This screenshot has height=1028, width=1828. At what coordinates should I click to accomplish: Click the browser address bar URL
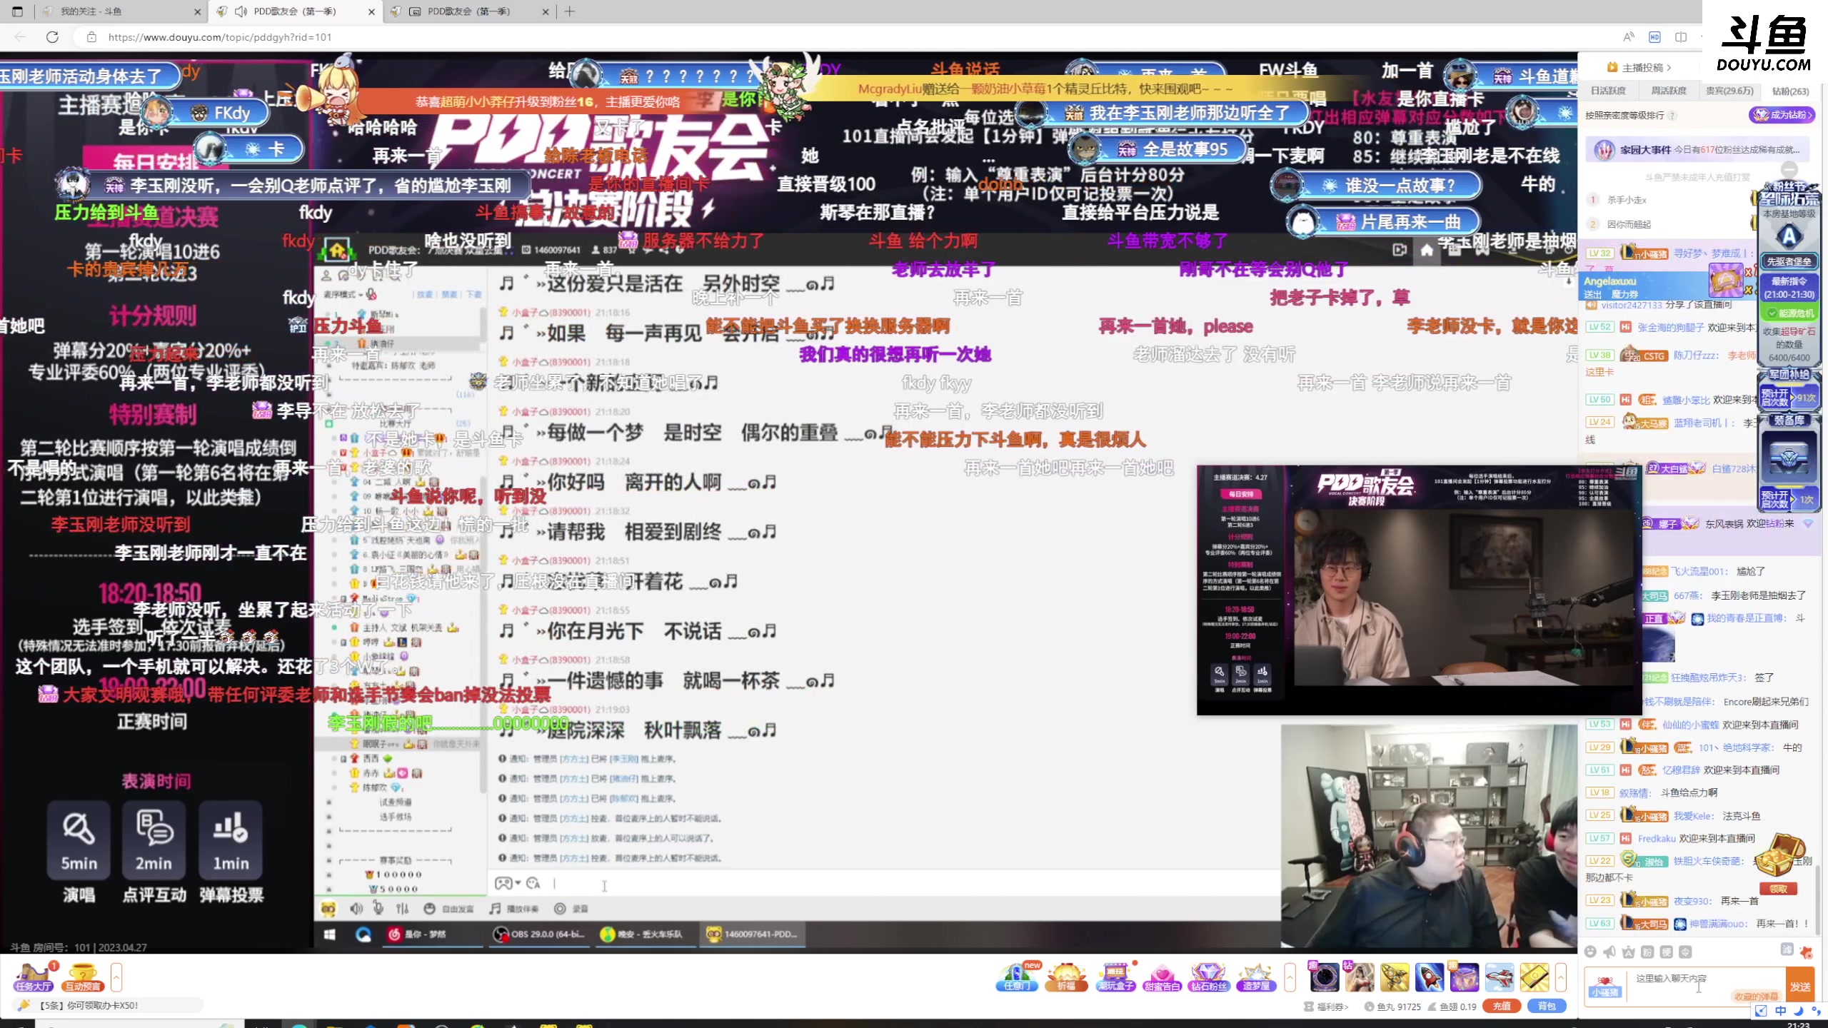[x=220, y=37]
